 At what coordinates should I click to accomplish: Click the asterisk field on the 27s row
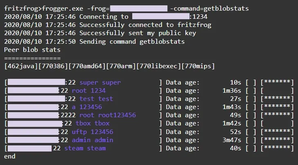[x=277, y=99]
